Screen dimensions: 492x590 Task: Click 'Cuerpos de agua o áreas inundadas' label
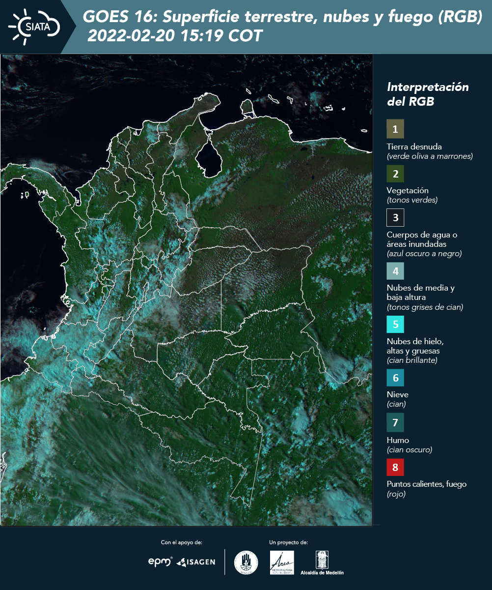[x=422, y=239]
